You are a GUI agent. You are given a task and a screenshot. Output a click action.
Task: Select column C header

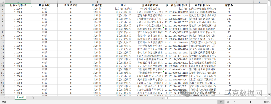71,2
